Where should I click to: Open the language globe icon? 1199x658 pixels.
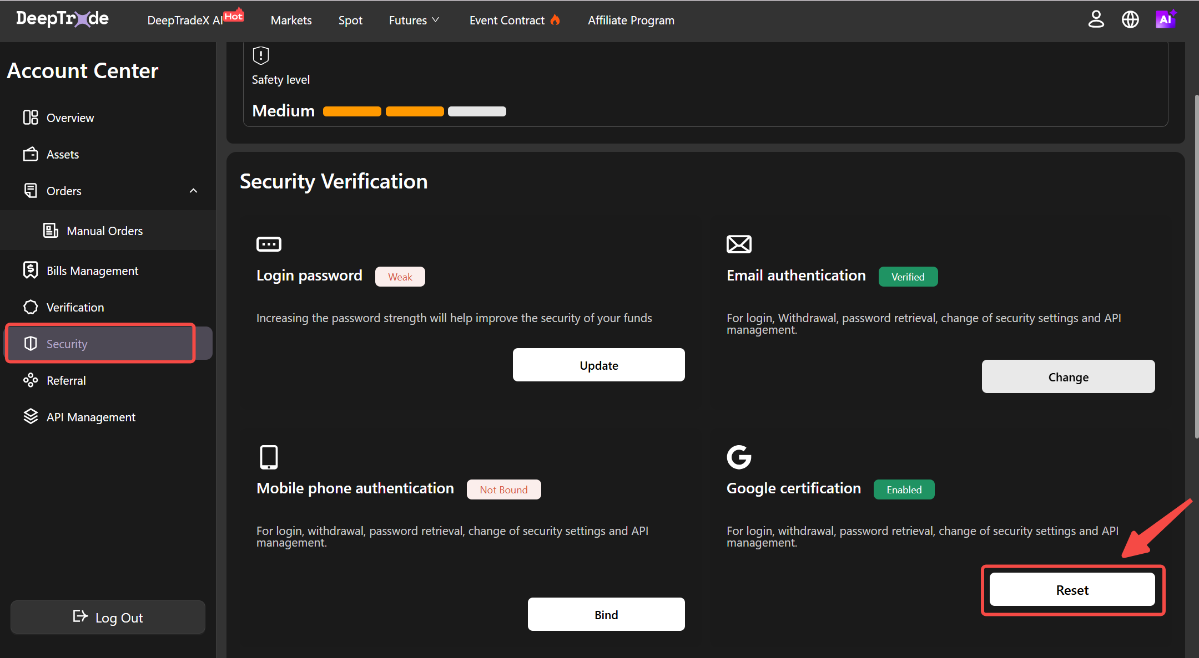[1130, 19]
